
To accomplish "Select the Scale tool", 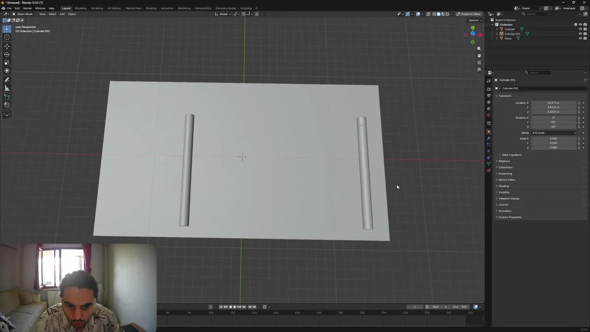I will (x=7, y=63).
